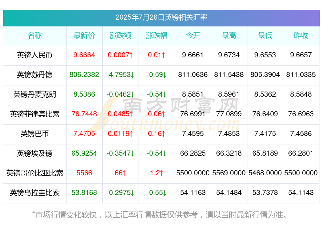Click the 昨收 column header
323x225 pixels.
click(x=301, y=35)
